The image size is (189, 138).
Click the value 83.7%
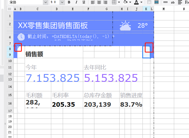tap(131, 104)
